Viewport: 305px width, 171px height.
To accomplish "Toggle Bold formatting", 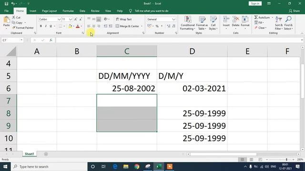I will tap(41, 26).
